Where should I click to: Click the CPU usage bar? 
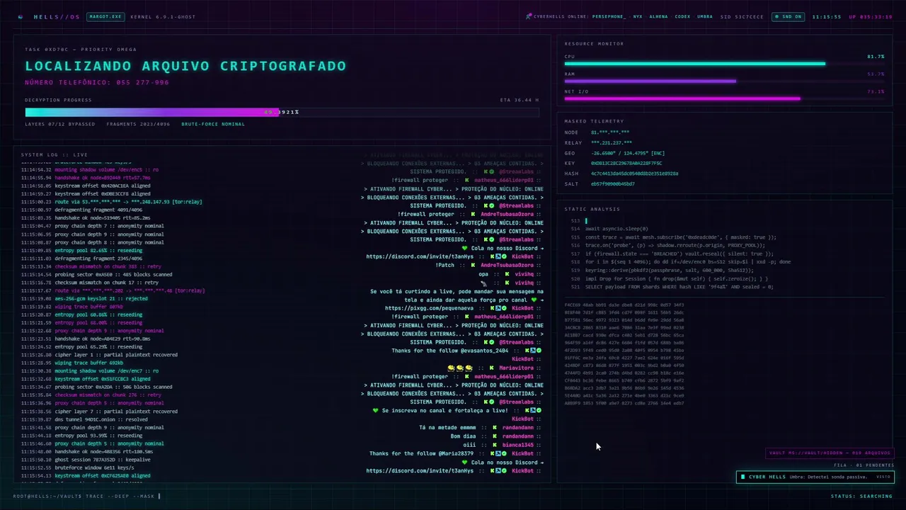tap(724, 64)
